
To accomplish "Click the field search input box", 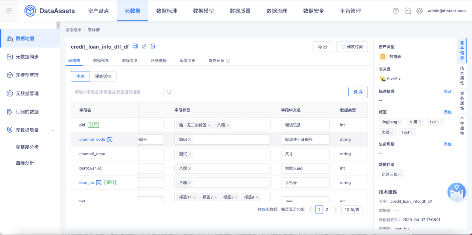I will pos(118,92).
